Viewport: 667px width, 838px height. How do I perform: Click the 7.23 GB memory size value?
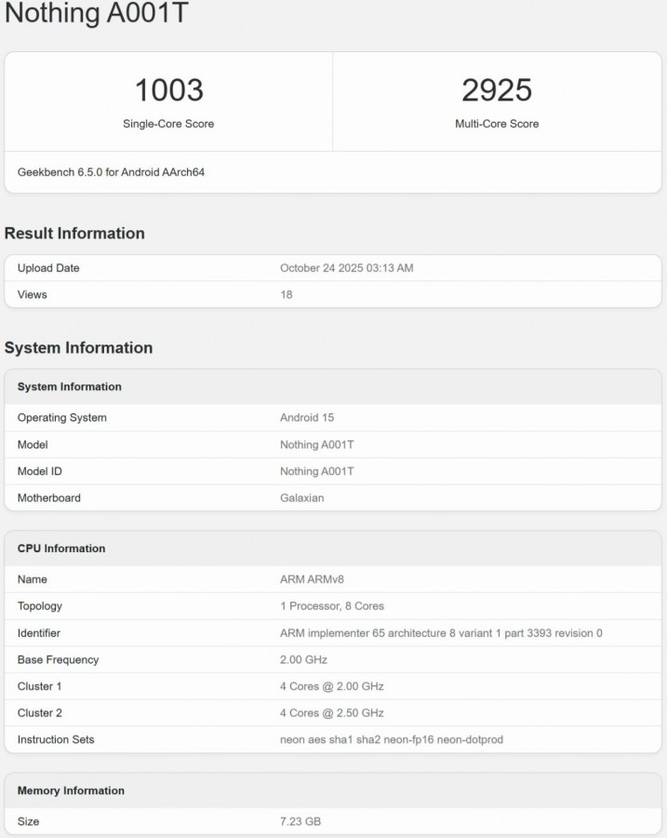[300, 821]
